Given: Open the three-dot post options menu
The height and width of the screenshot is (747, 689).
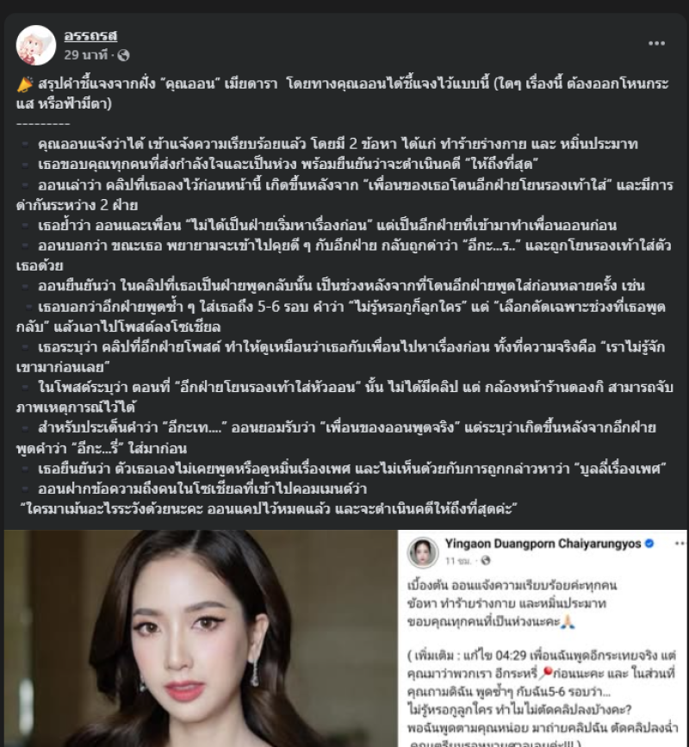Looking at the screenshot, I should 656,43.
